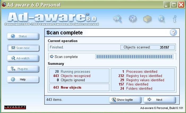This screenshot has height=113, width=186.
Task: Select Scan now in sidebar
Action: tap(23, 48)
